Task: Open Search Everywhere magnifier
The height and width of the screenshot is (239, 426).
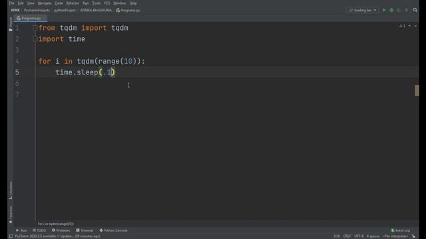Action: 415,11
